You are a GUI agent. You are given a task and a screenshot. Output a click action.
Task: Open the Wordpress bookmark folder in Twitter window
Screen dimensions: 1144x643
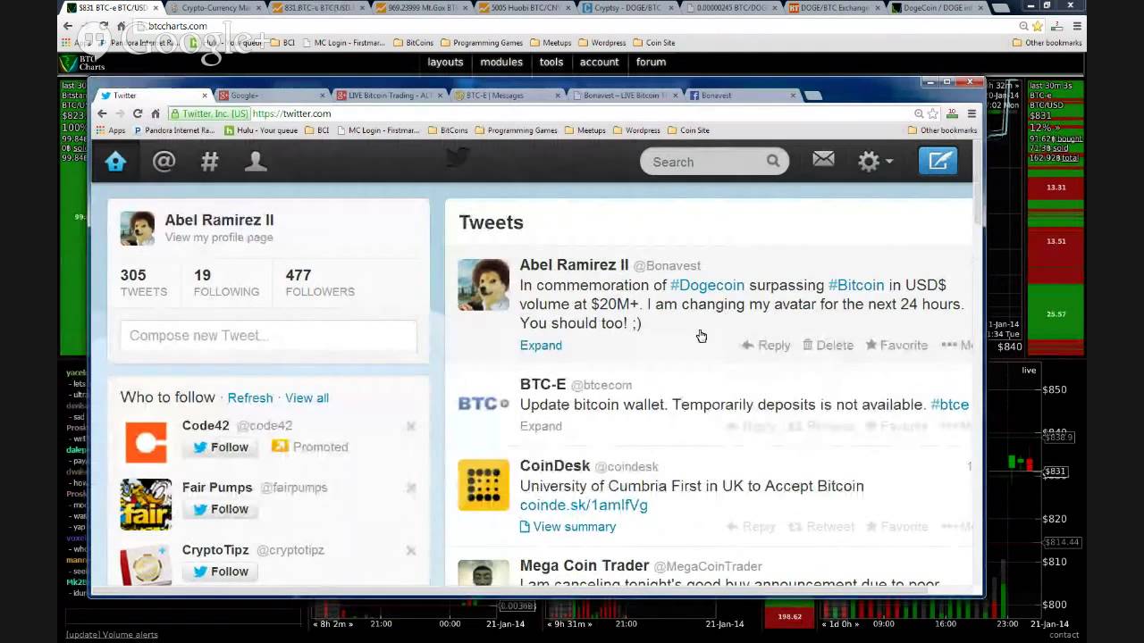(x=635, y=130)
